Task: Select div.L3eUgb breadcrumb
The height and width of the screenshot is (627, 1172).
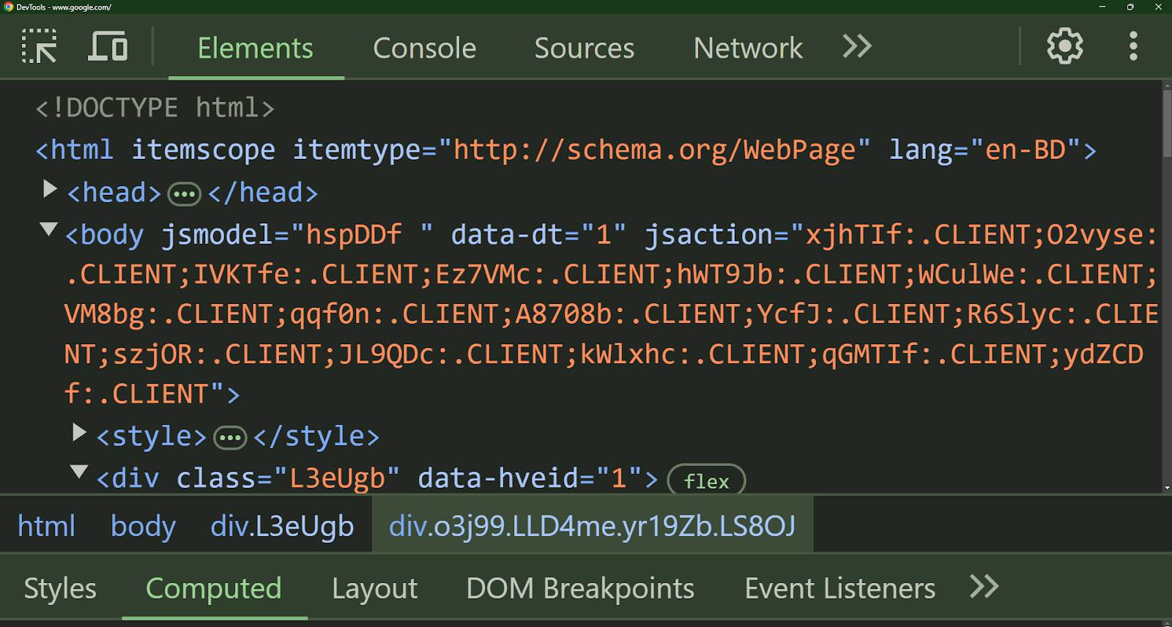Action: pos(283,526)
